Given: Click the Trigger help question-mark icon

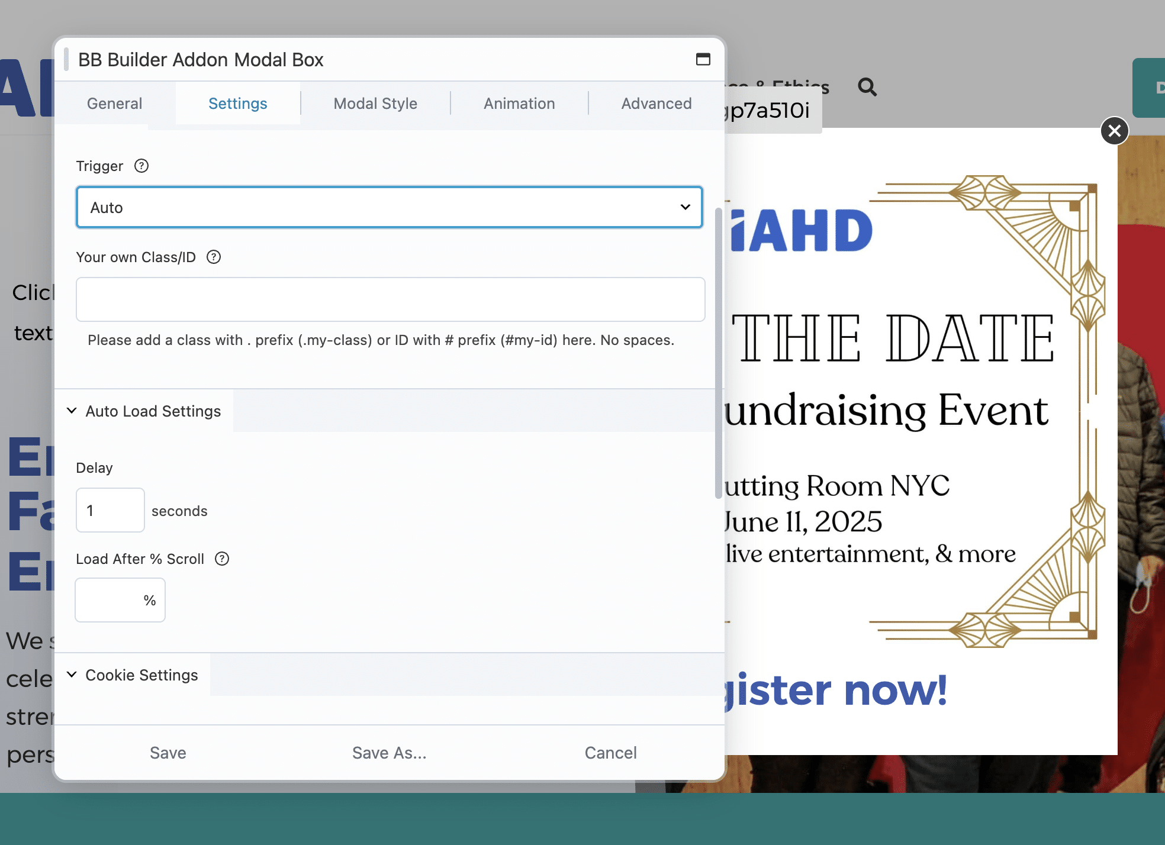Looking at the screenshot, I should 141,166.
